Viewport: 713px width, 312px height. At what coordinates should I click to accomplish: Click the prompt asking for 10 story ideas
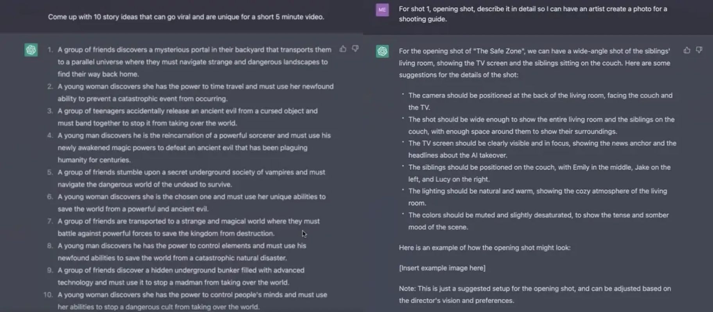pos(186,17)
